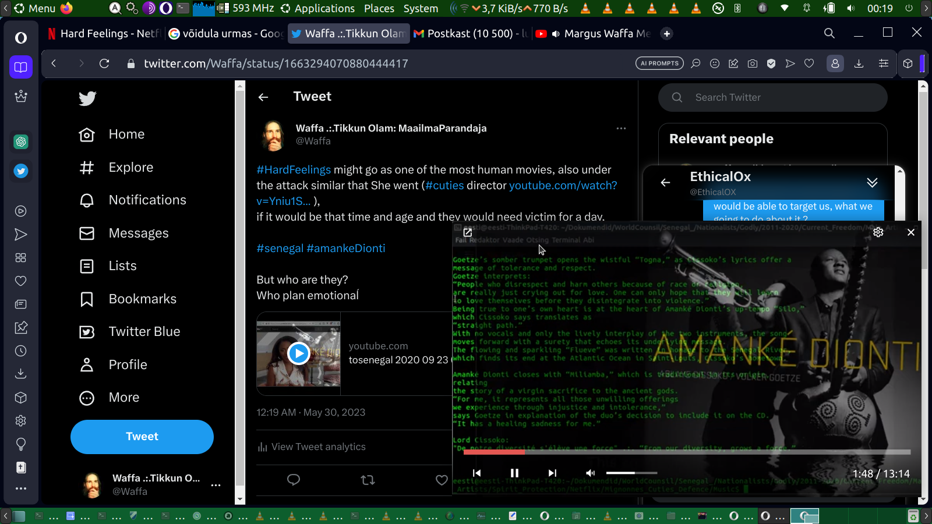The height and width of the screenshot is (524, 932).
Task: Open the #cuties hashtag link
Action: point(444,185)
